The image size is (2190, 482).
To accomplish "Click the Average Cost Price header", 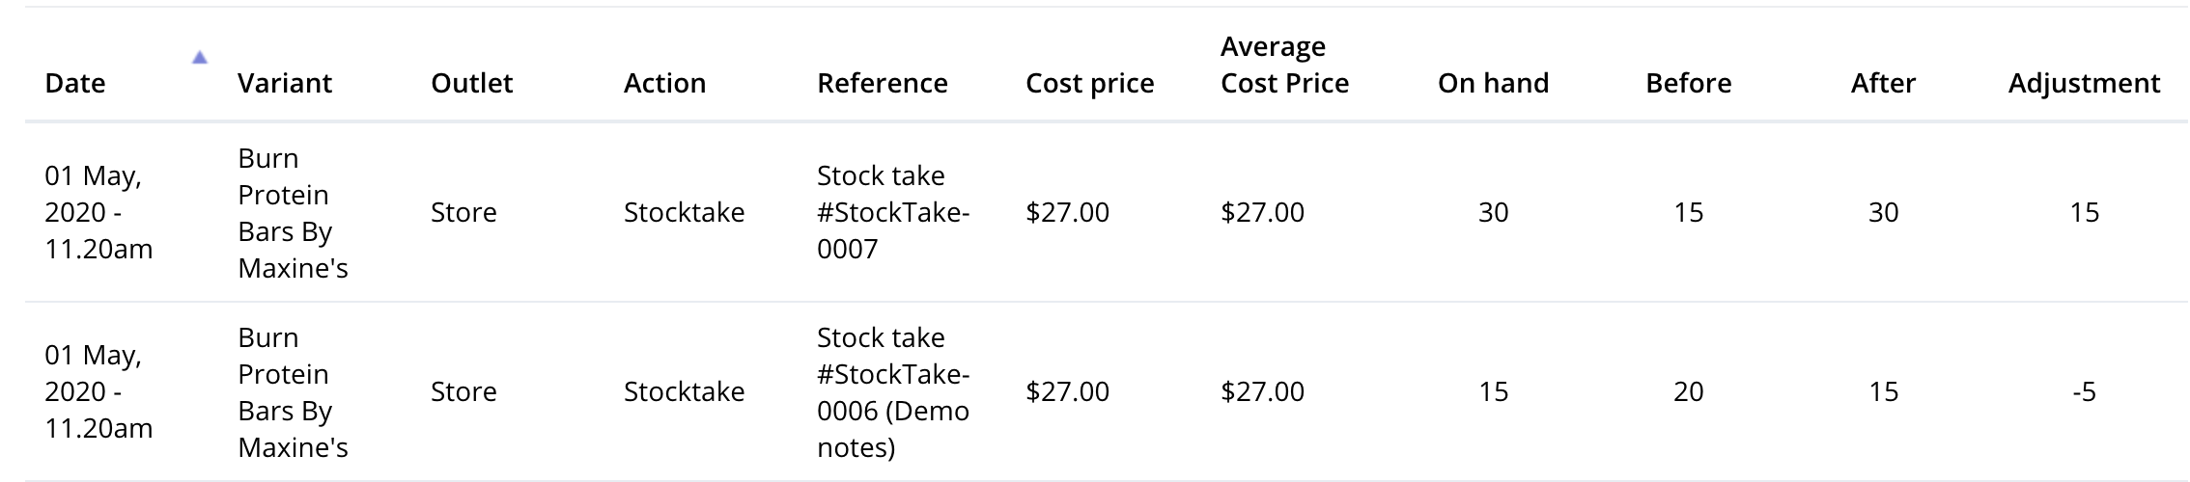I will [1284, 66].
